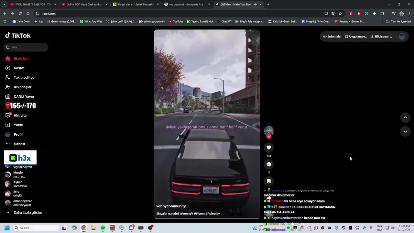The image size is (414, 233).
Task: Open the profile avatar menu top right
Action: [402, 37]
